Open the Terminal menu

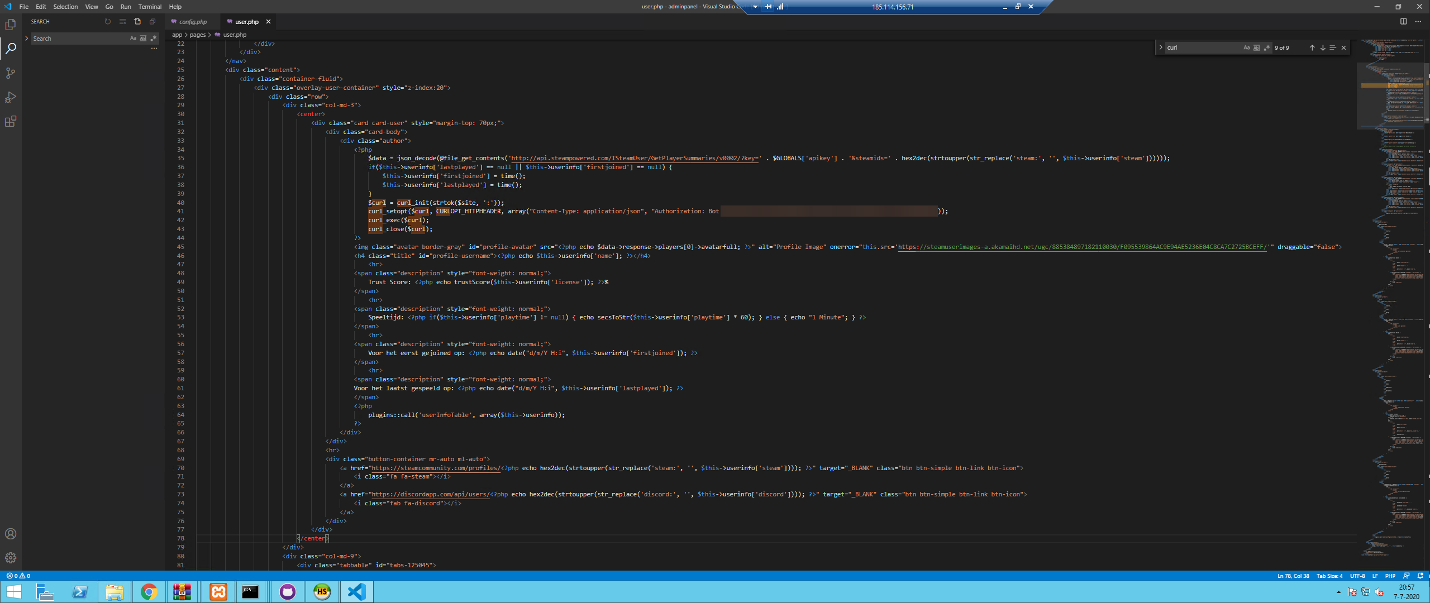(150, 7)
